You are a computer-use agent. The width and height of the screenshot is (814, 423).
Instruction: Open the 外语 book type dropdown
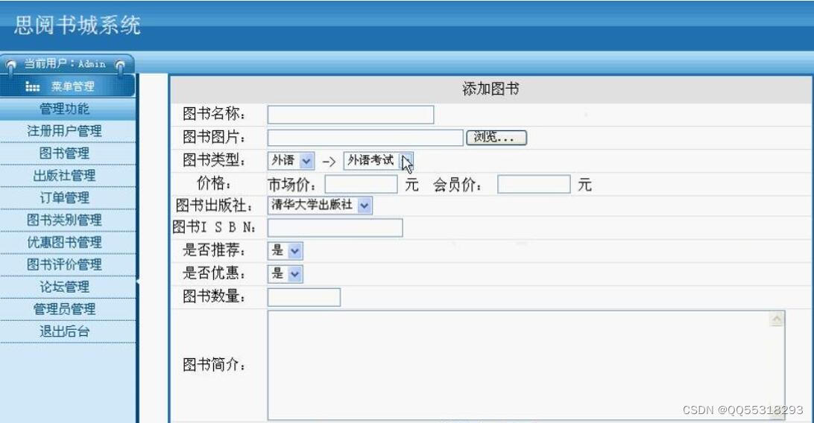coord(291,161)
